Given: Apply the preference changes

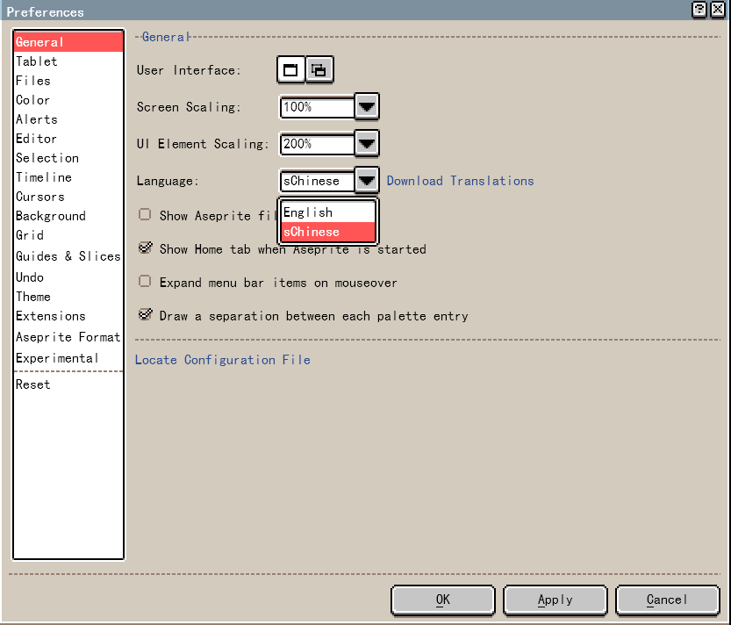Looking at the screenshot, I should click(555, 600).
